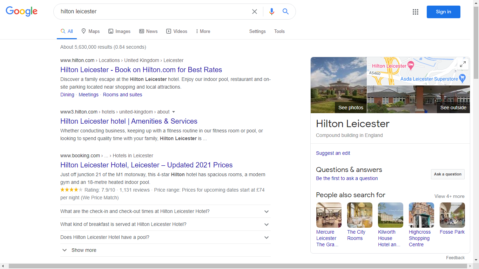Image resolution: width=479 pixels, height=269 pixels.
Task: Open the More search categories menu
Action: (203, 31)
